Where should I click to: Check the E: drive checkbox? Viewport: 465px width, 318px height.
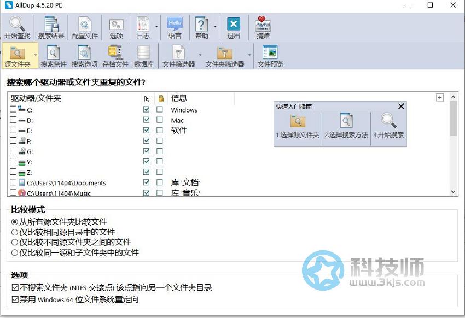click(13, 130)
